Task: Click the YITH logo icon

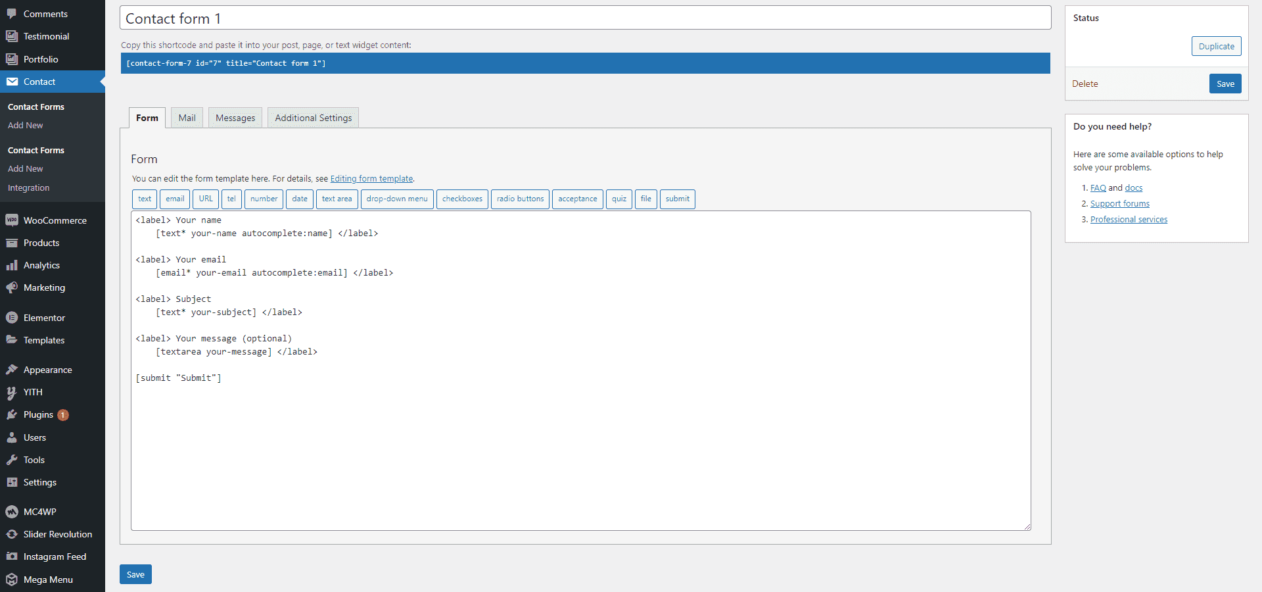Action: click(12, 392)
